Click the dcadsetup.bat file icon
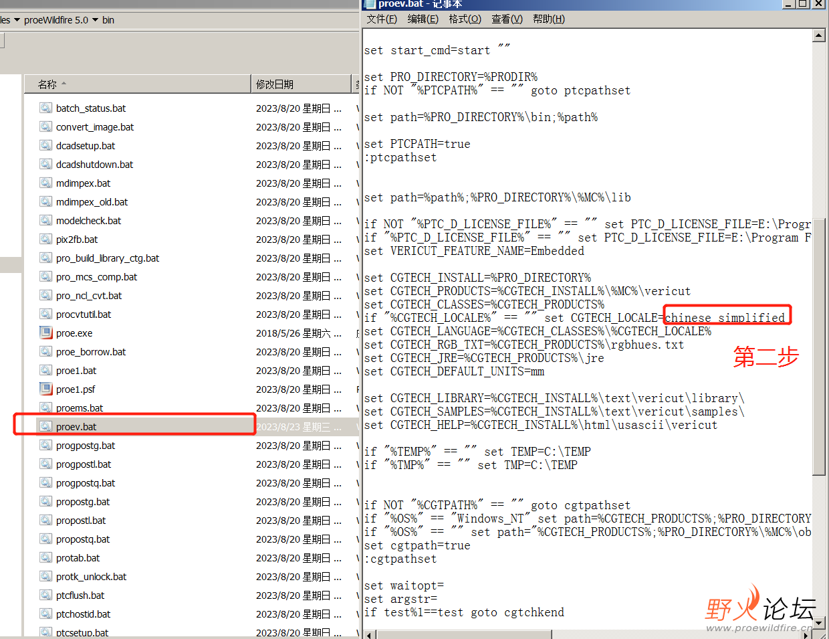 tap(45, 145)
